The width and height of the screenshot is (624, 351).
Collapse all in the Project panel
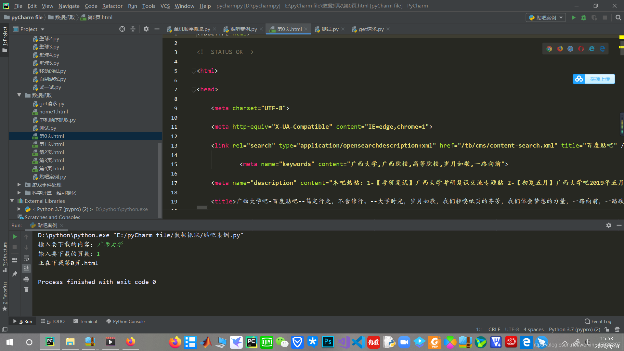coord(133,29)
